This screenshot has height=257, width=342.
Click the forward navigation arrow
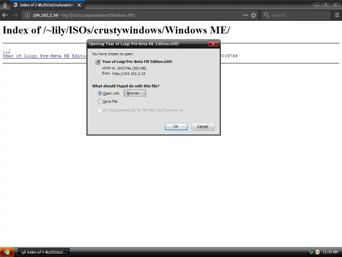coord(15,15)
